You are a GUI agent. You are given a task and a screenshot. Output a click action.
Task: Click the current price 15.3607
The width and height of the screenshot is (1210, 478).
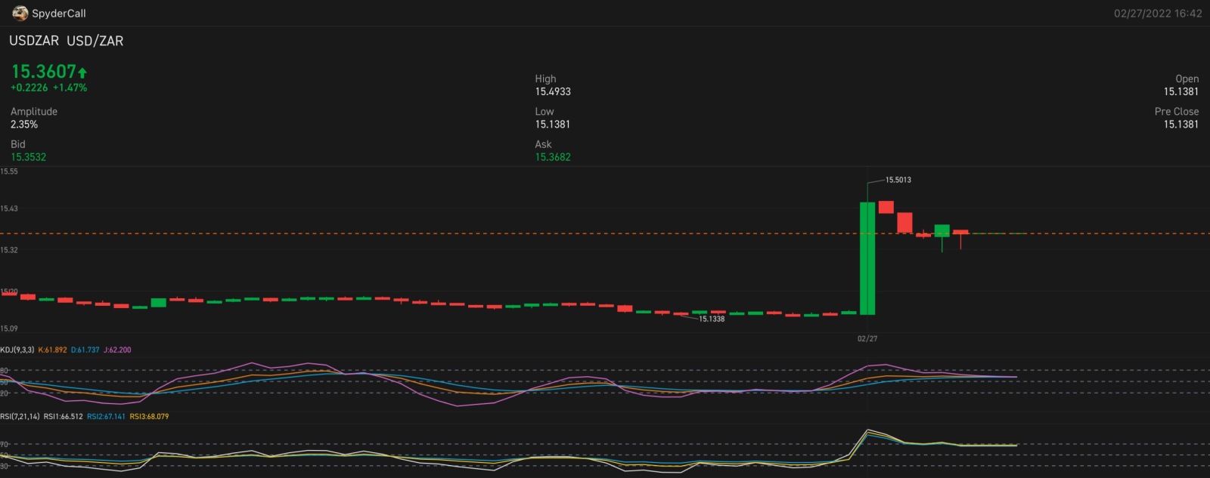[44, 72]
